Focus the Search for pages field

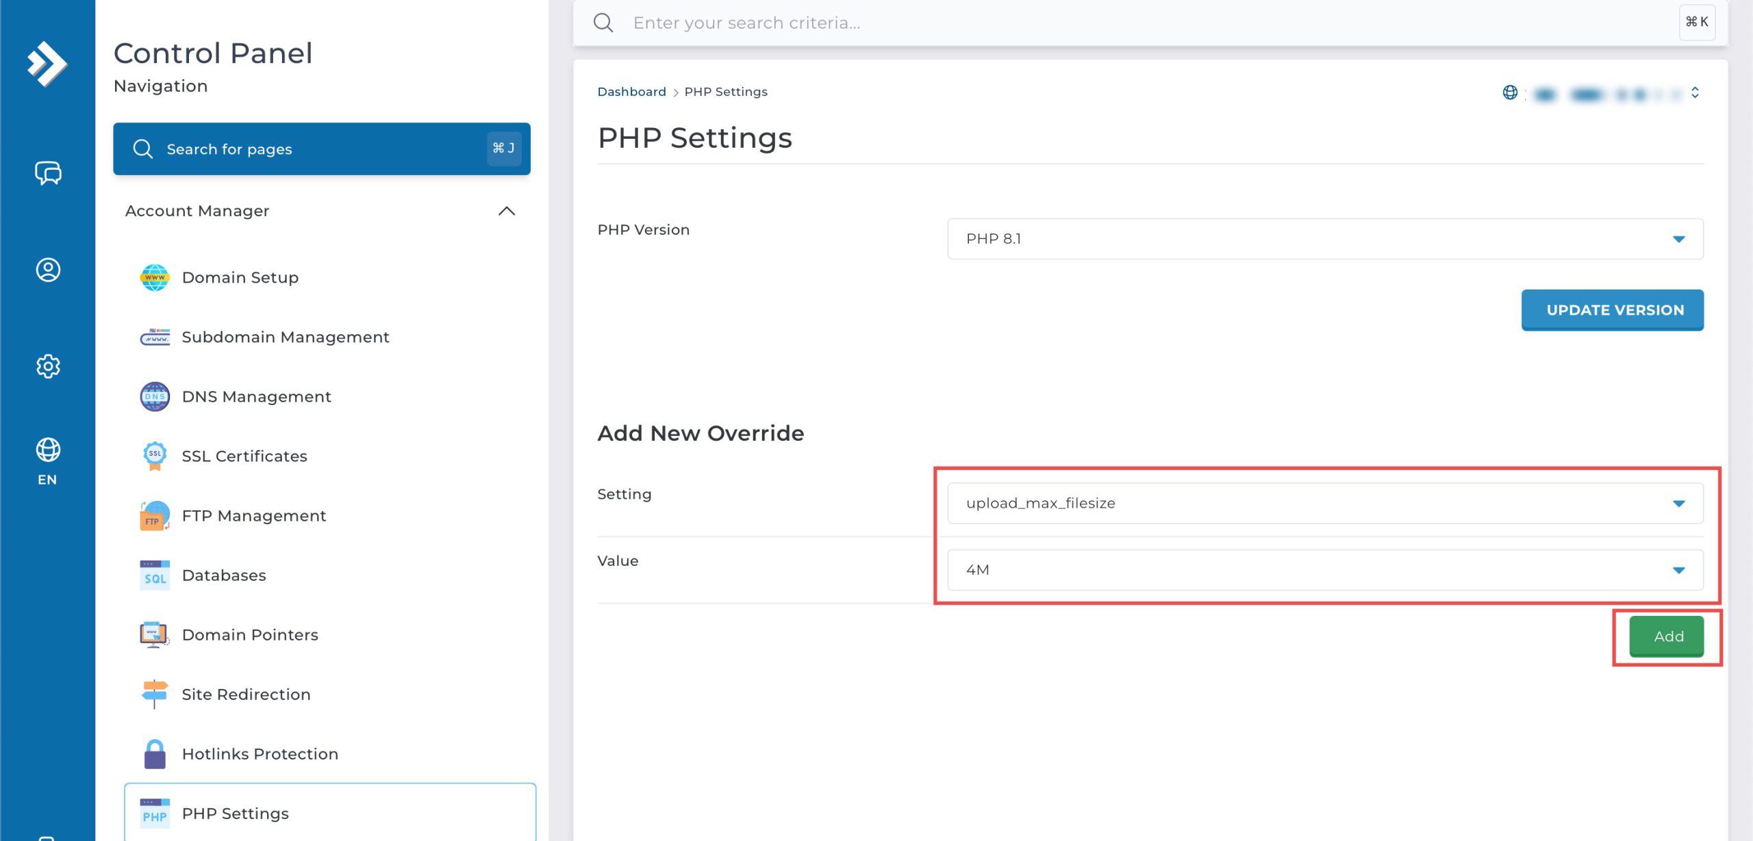pos(320,148)
